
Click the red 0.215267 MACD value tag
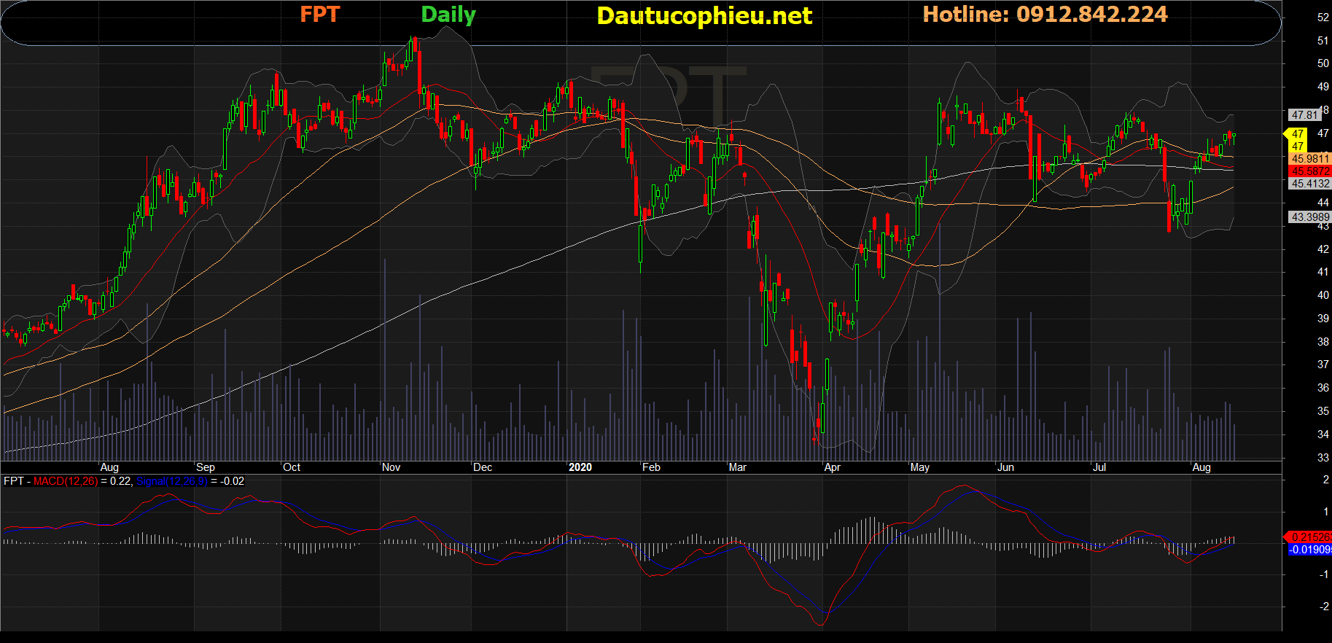pos(1310,537)
